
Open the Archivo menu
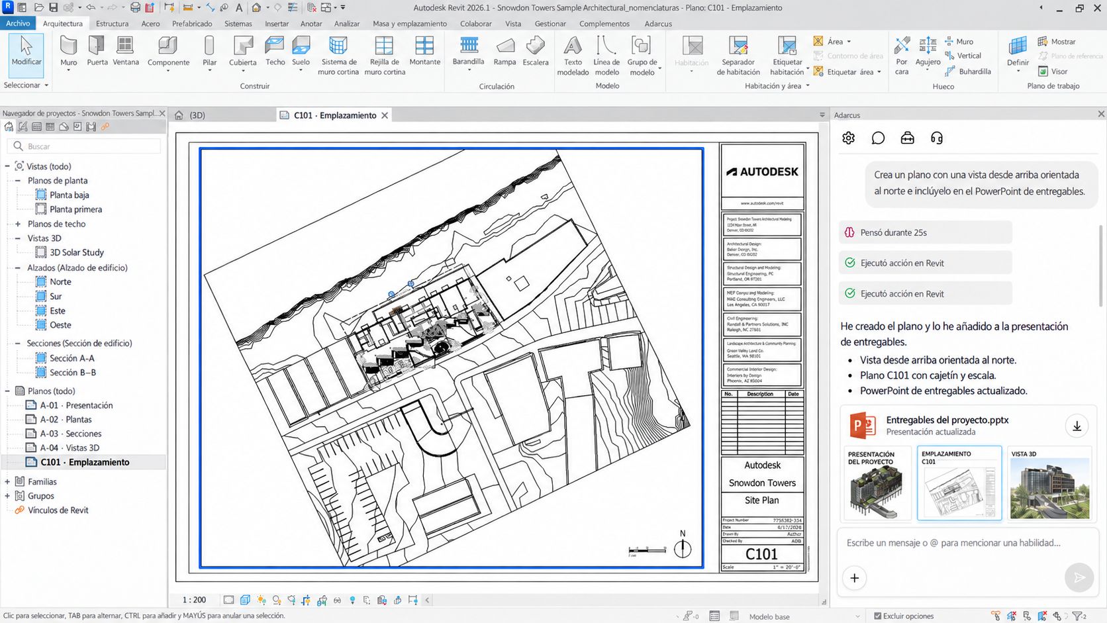18,23
